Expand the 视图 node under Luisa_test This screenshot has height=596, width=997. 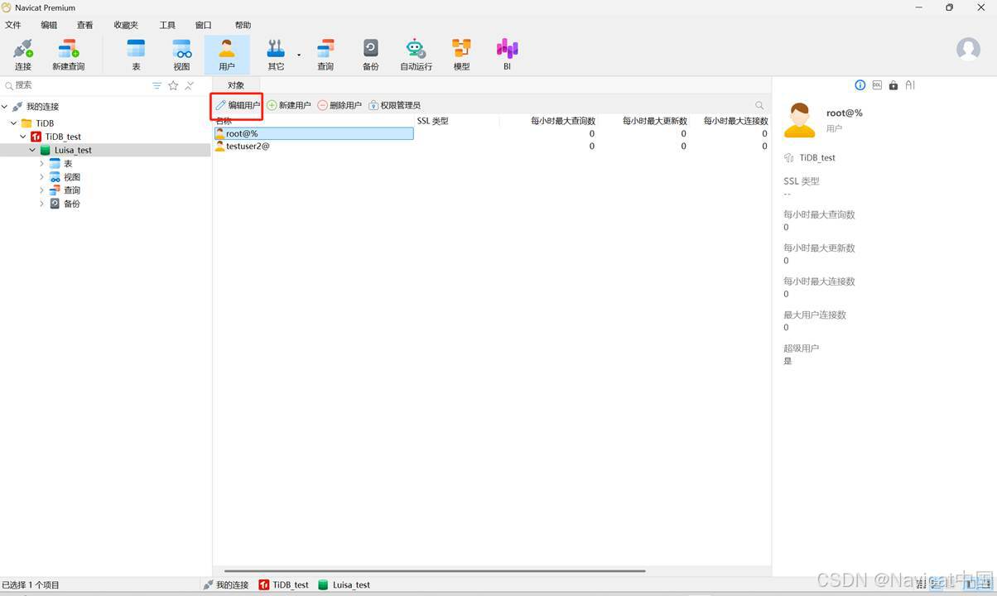coord(42,177)
